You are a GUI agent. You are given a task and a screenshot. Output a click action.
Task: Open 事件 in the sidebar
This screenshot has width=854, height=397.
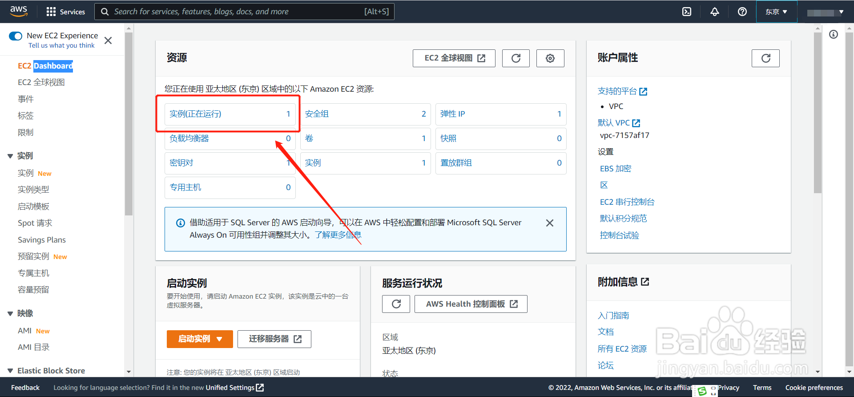pyautogui.click(x=26, y=99)
